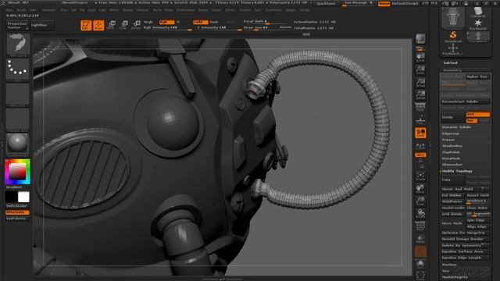This screenshot has width=500, height=281.
Task: Expand Dynamic Subdiv section
Action: click(456, 127)
